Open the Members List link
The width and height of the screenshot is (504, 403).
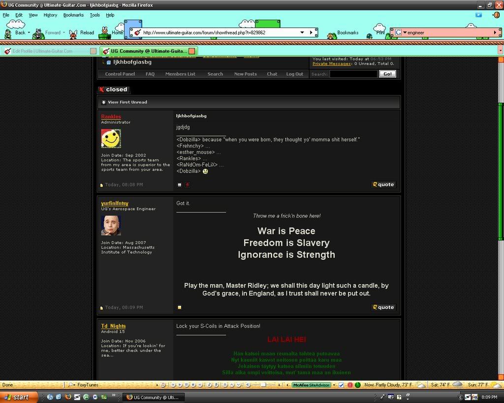coord(180,74)
